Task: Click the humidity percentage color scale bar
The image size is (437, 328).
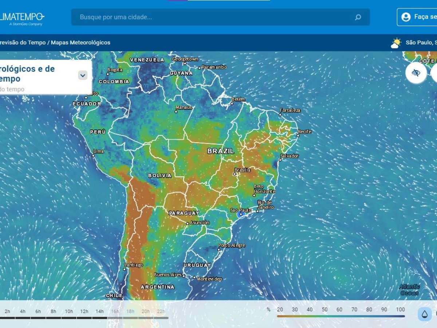Action: pos(340,316)
